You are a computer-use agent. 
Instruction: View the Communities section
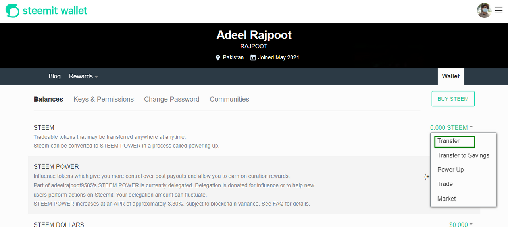[229, 99]
